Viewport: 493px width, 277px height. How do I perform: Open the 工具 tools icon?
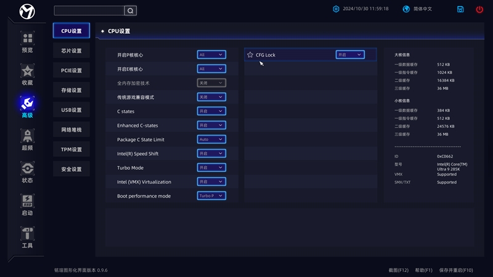click(x=27, y=235)
